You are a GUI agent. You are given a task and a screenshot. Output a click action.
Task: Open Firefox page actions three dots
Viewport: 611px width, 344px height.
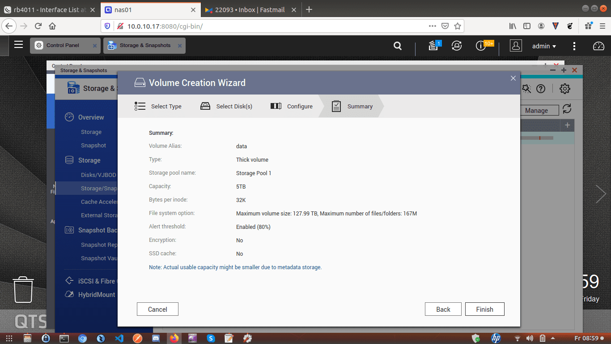point(433,26)
